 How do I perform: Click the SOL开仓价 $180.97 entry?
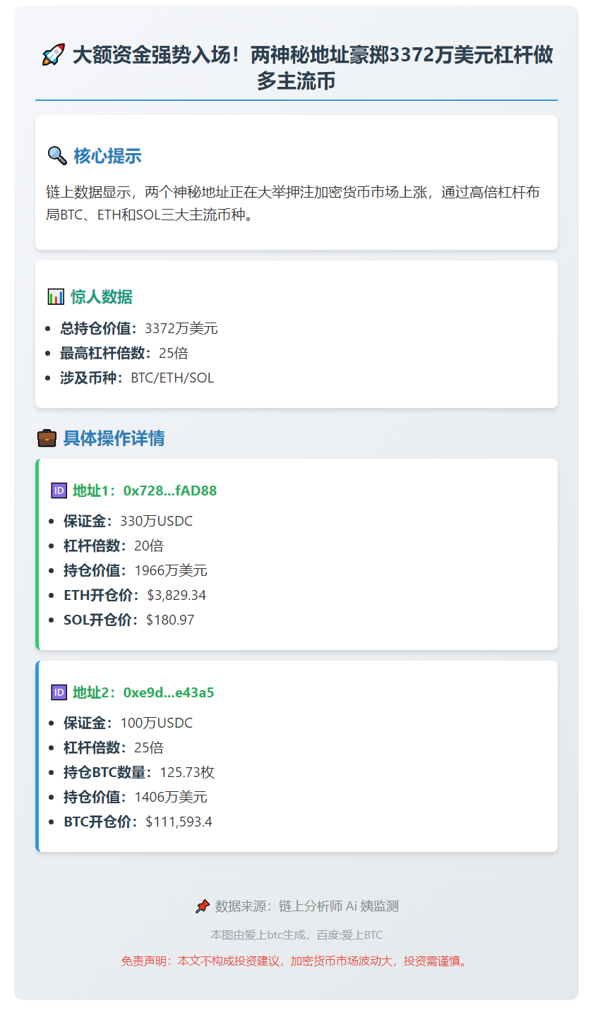[x=128, y=620]
